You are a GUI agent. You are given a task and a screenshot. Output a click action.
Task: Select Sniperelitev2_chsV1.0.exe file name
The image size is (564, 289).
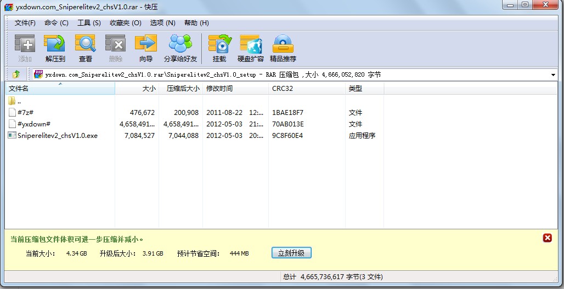pos(58,135)
